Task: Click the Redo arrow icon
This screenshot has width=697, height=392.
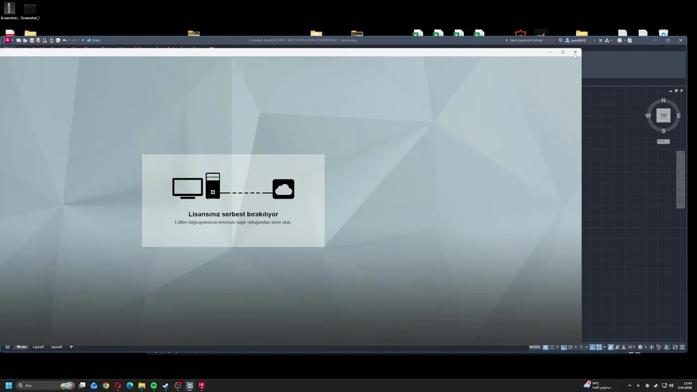Action: (x=74, y=40)
